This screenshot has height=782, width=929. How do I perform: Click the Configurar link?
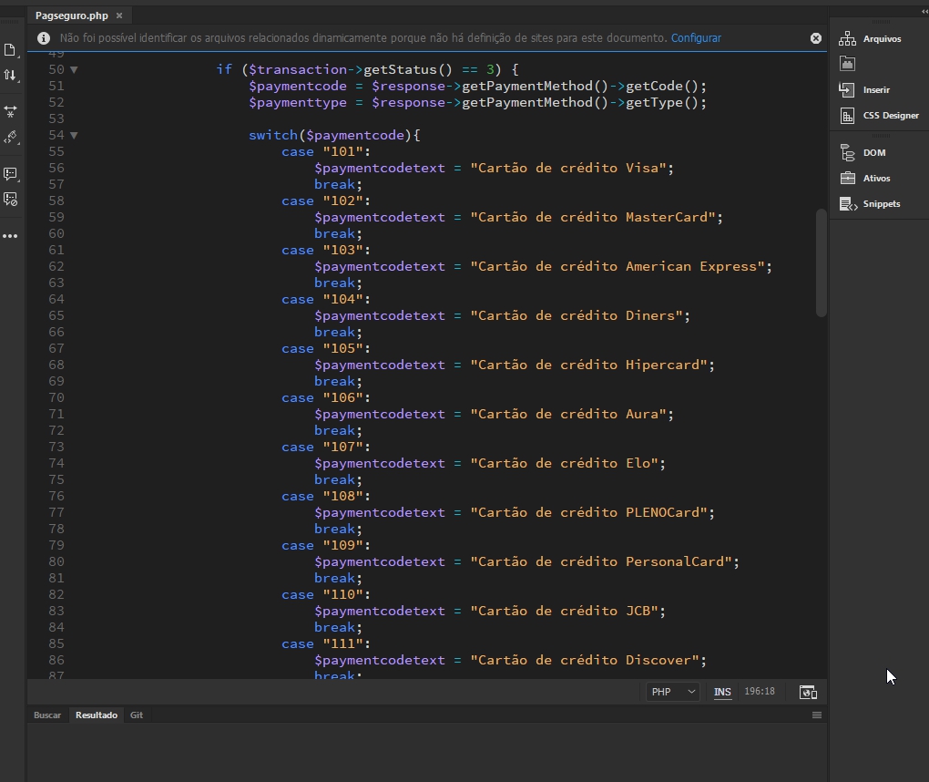[x=696, y=38]
